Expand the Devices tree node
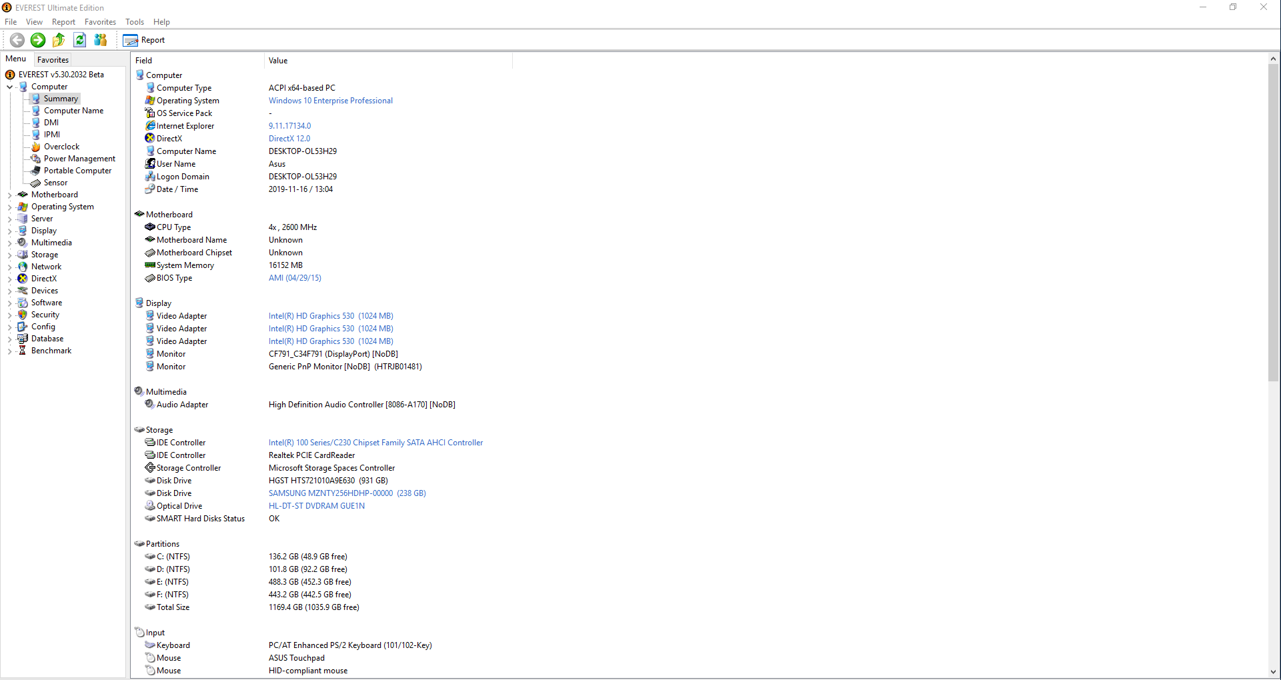The image size is (1281, 680). 9,291
